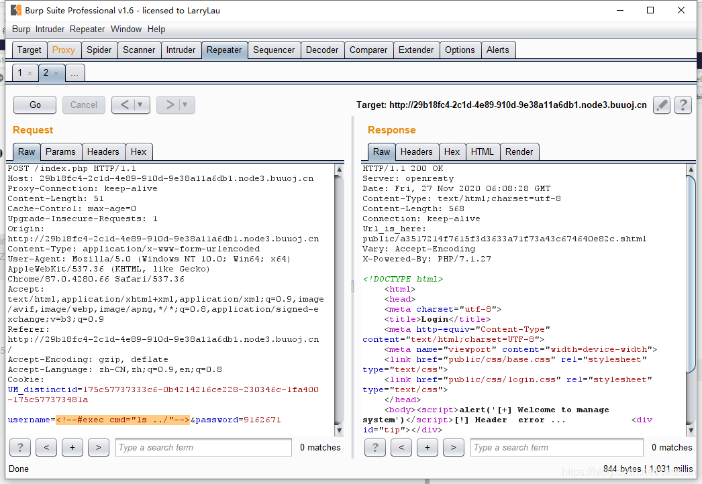Switch to the Extender tab
Screen dimensions: 702x484
click(416, 50)
